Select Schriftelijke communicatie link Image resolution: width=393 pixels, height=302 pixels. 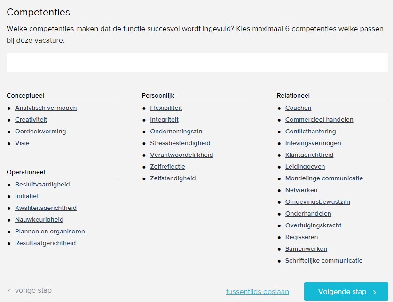click(x=324, y=261)
